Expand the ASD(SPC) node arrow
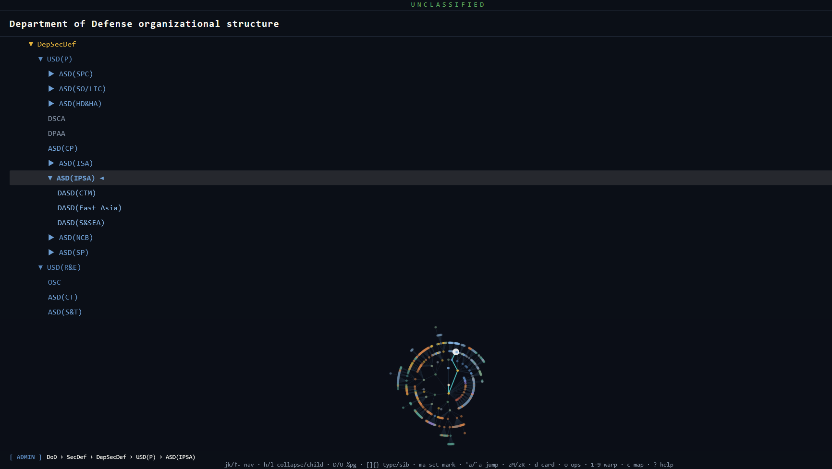The height and width of the screenshot is (469, 832). 51,74
